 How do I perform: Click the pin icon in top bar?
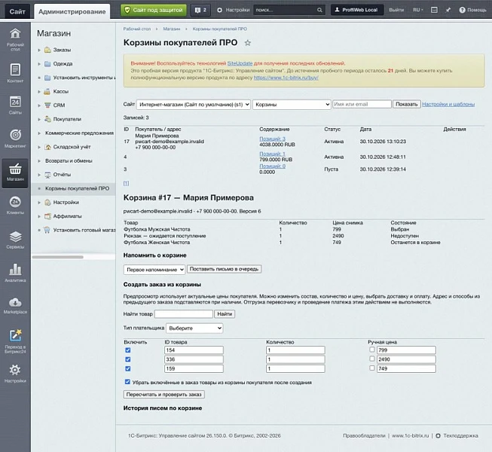[x=448, y=10]
